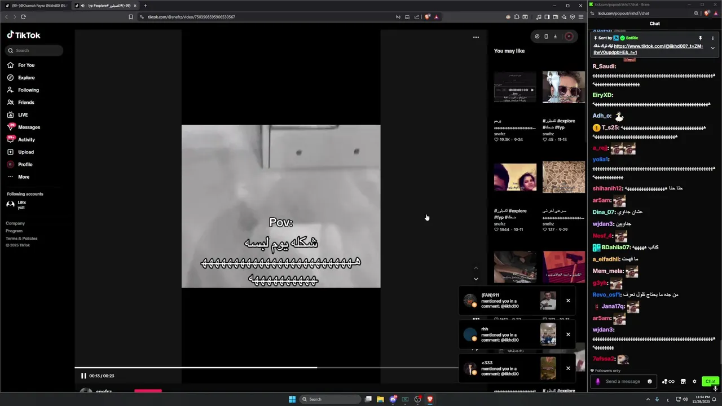This screenshot has width=722, height=406.
Task: Pause the TikTok video
Action: (83, 376)
